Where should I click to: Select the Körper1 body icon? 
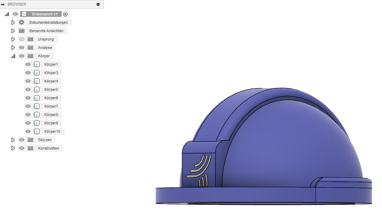pyautogui.click(x=37, y=64)
